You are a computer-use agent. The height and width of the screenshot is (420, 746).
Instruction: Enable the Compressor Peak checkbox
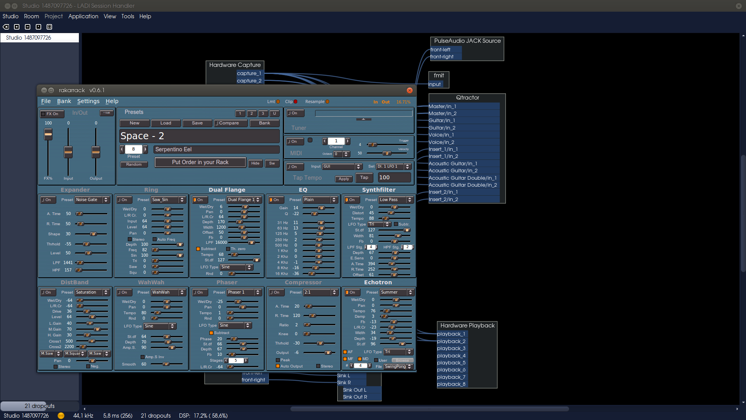point(278,360)
